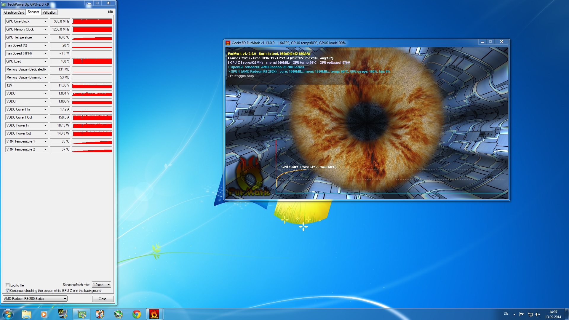Open the GPU Core Clock sensor dropdown

tap(45, 21)
